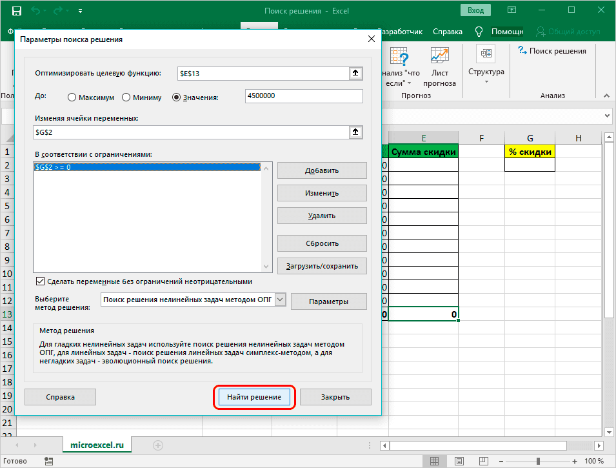Image resolution: width=616 pixels, height=468 pixels.
Task: Switch to the Справка ribbon tab
Action: click(447, 31)
